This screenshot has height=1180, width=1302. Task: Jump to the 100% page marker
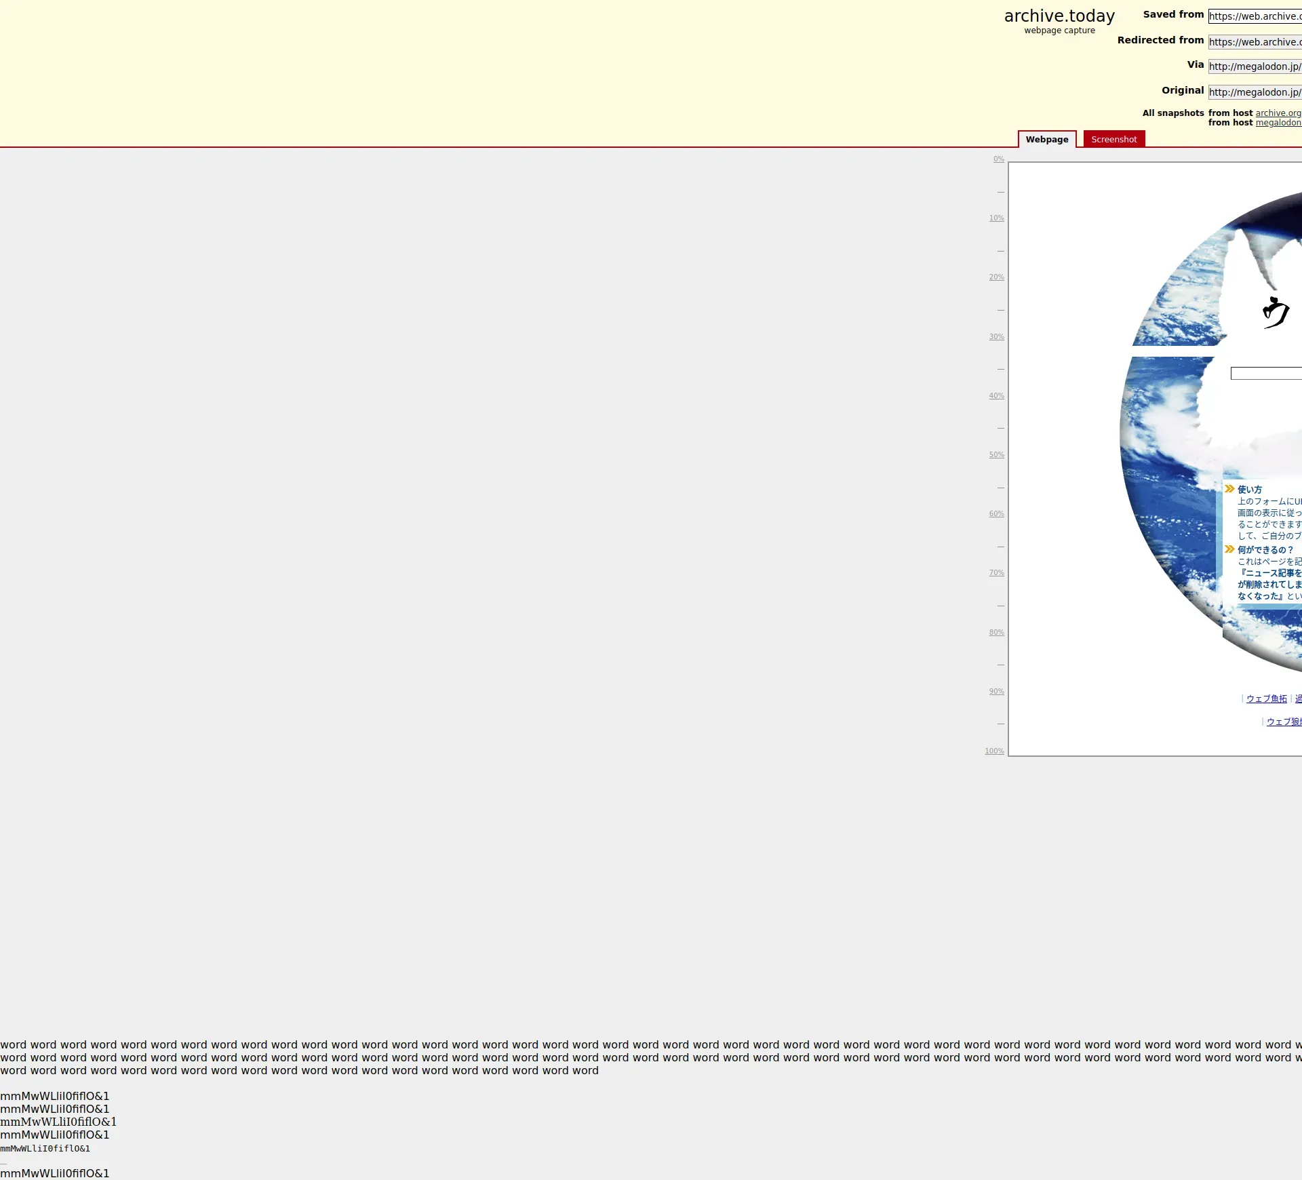[994, 751]
